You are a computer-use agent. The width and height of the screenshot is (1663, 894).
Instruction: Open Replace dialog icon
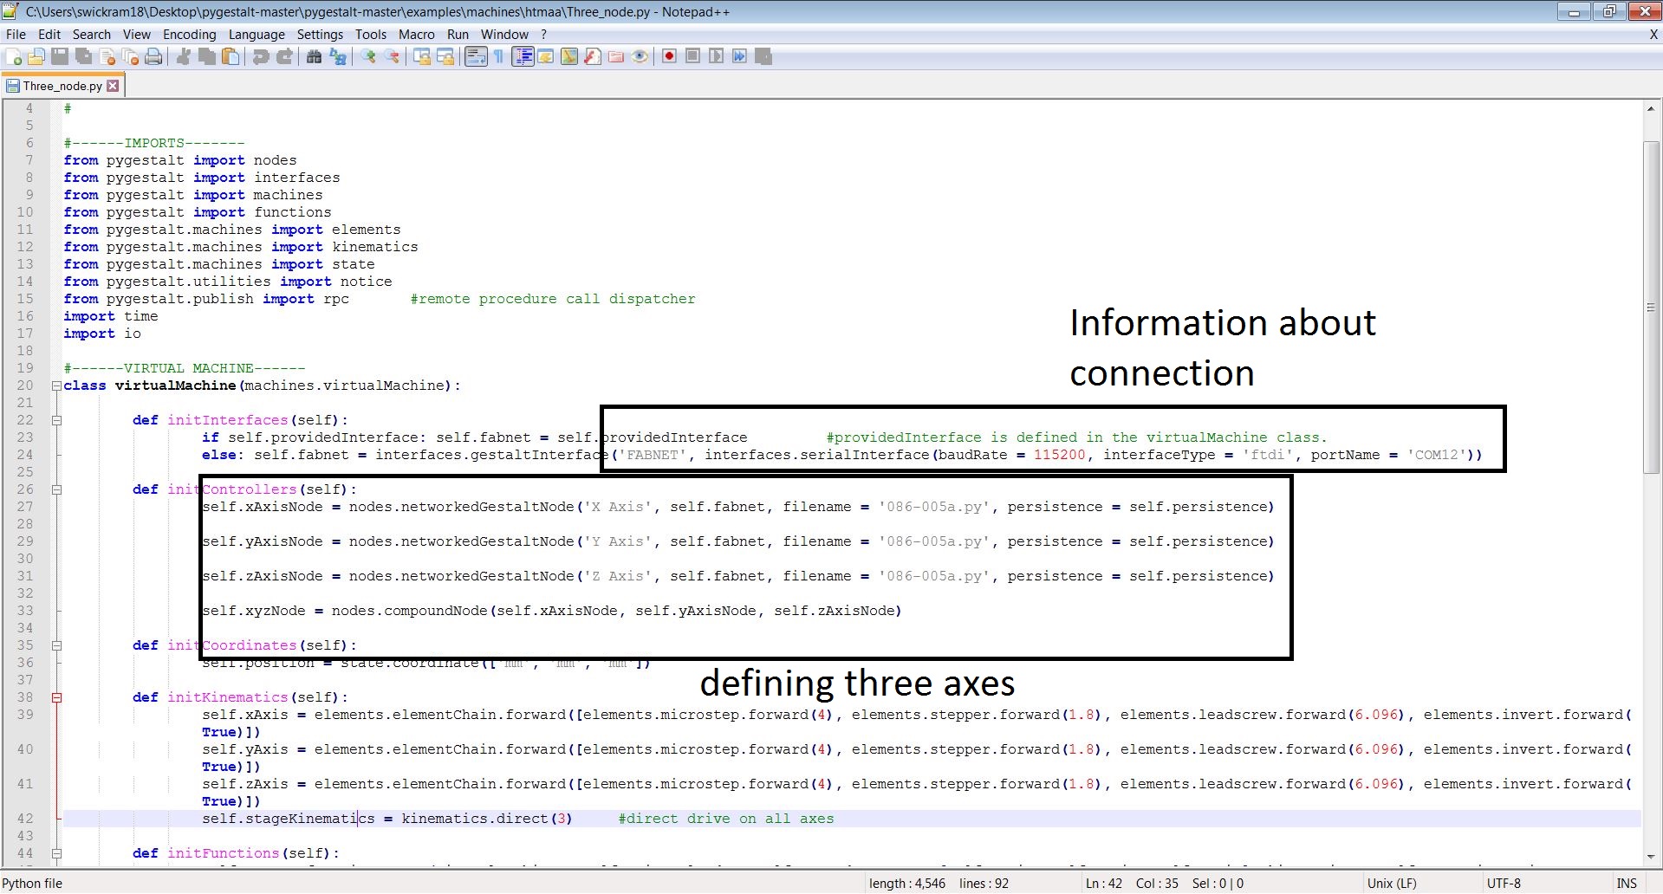coord(338,56)
